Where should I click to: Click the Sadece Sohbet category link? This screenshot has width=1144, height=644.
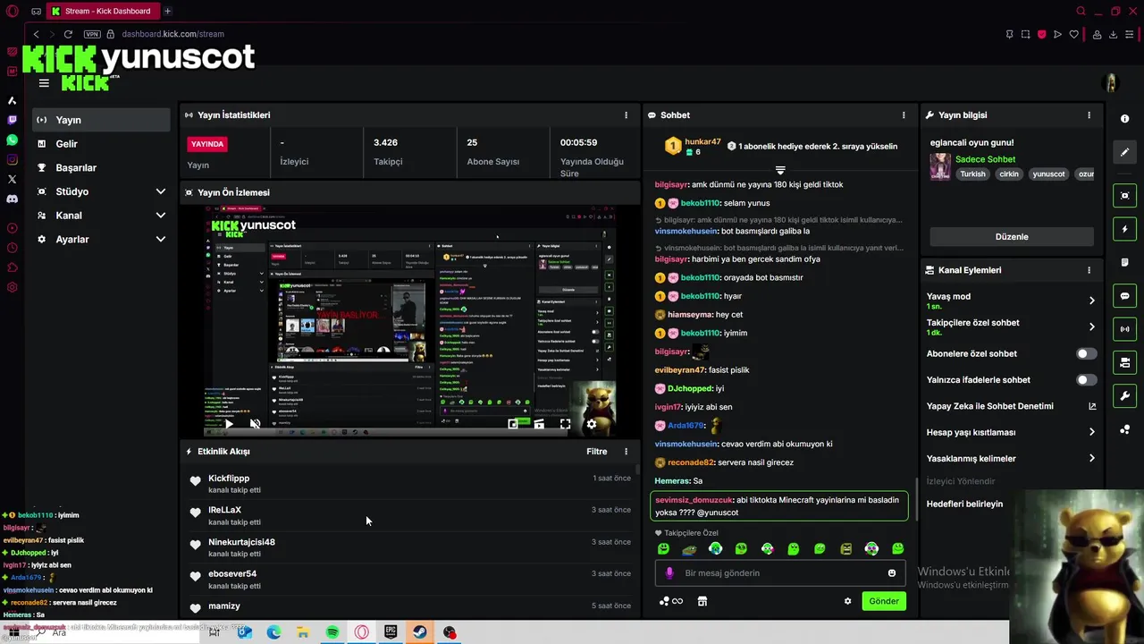point(985,159)
